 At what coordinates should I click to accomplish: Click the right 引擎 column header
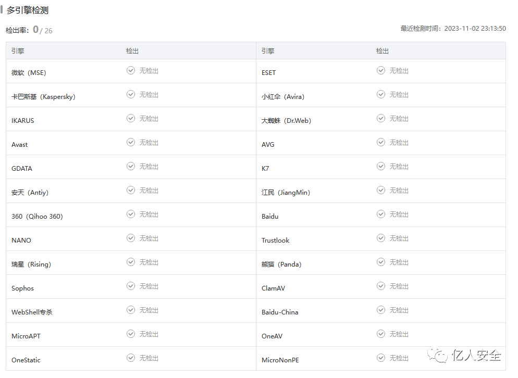click(268, 51)
